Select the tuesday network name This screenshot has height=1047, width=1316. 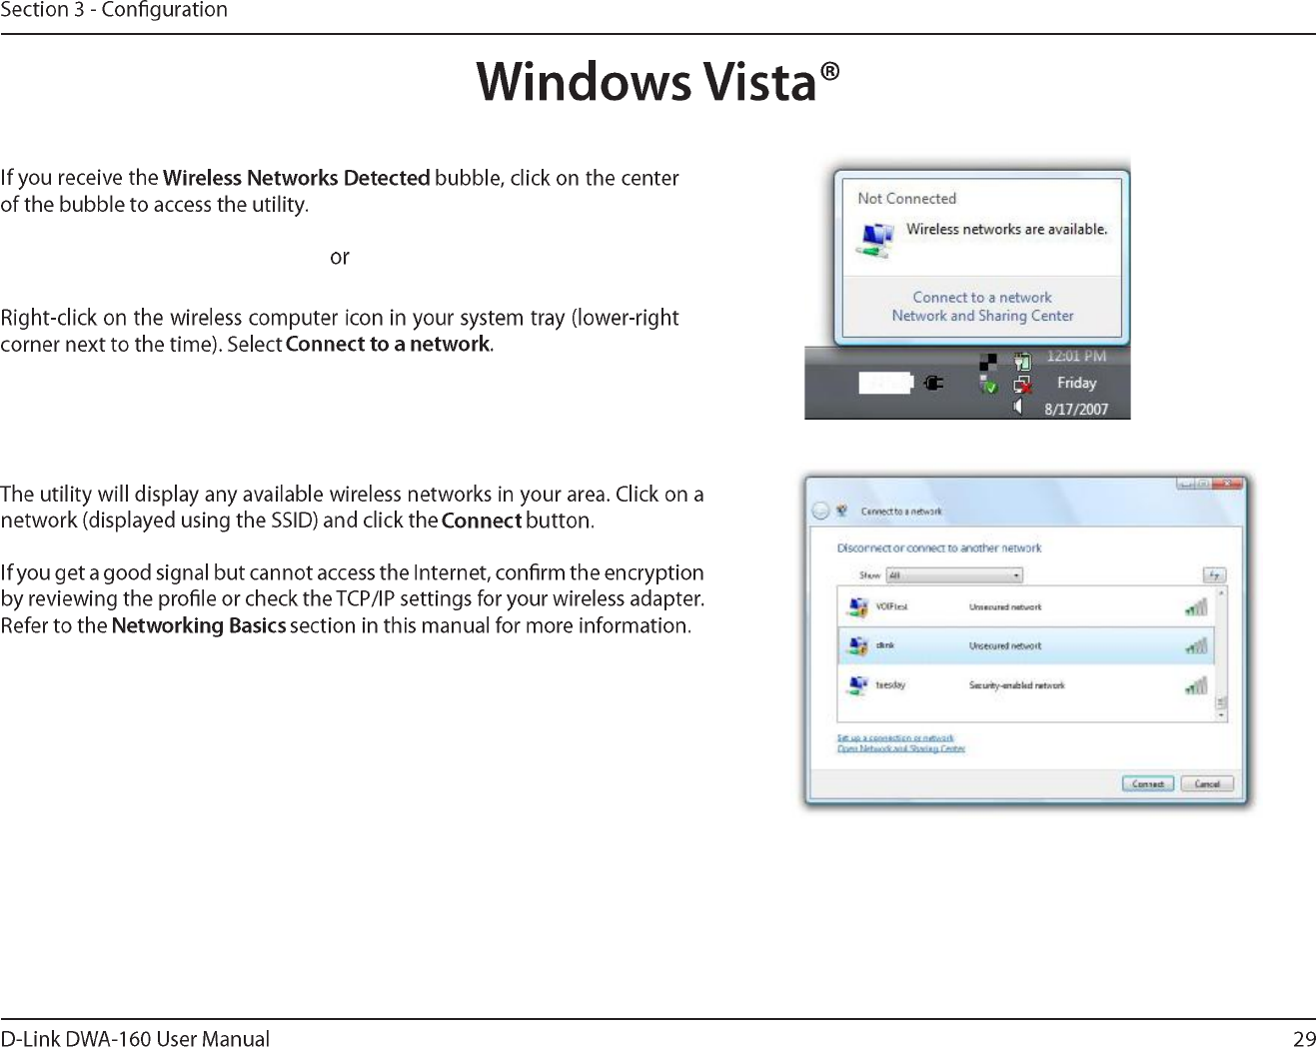click(890, 685)
